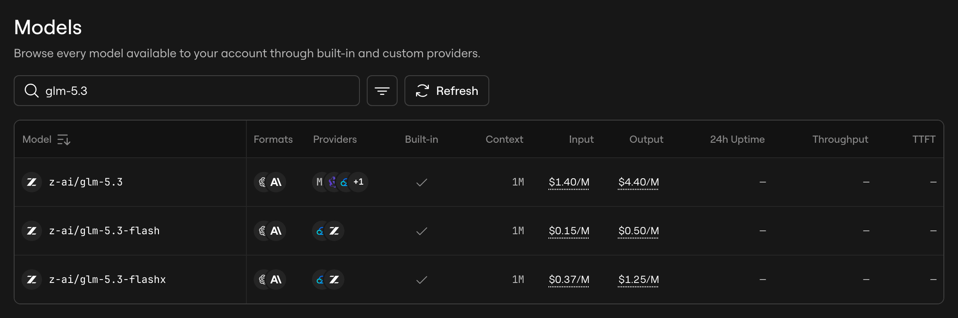Click the Input column header
Viewport: 958px width, 318px height.
coord(581,139)
